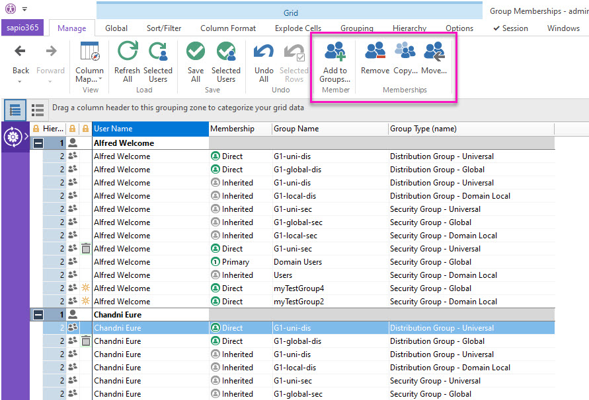Screen dimensions: 589x400
Task: Click the sapio365 logo icon in title bar
Action: coord(10,9)
